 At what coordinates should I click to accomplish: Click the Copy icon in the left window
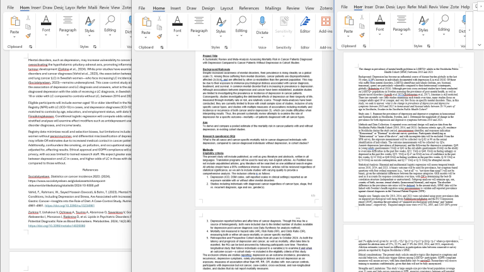[28, 27]
